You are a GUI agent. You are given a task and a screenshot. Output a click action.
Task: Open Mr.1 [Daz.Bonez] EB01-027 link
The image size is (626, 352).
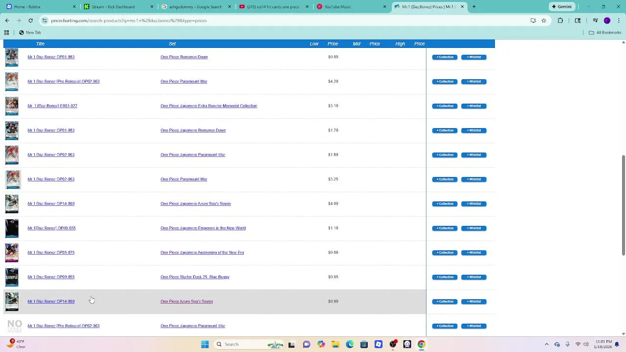pyautogui.click(x=52, y=106)
